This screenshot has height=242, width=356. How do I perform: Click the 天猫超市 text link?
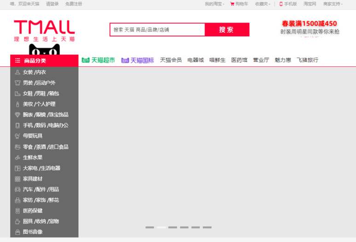103,60
